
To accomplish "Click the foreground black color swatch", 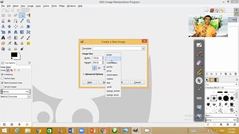I will point(14,55).
